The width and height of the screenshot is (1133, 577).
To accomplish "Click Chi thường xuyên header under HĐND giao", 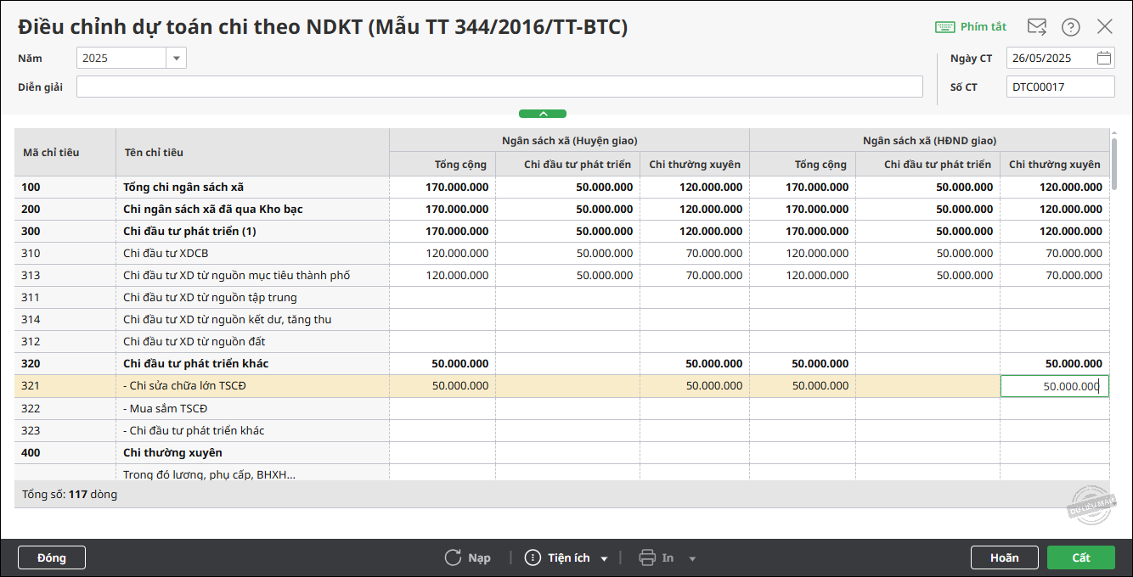I will click(1055, 165).
